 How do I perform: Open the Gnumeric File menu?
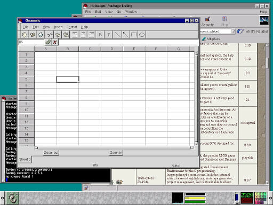(x=26, y=27)
